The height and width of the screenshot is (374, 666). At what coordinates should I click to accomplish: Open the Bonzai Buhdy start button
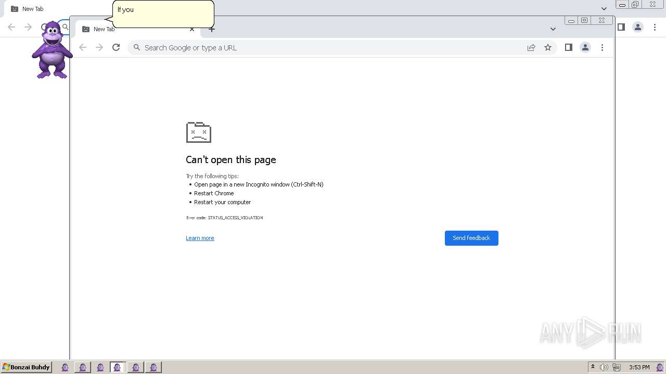(27, 367)
